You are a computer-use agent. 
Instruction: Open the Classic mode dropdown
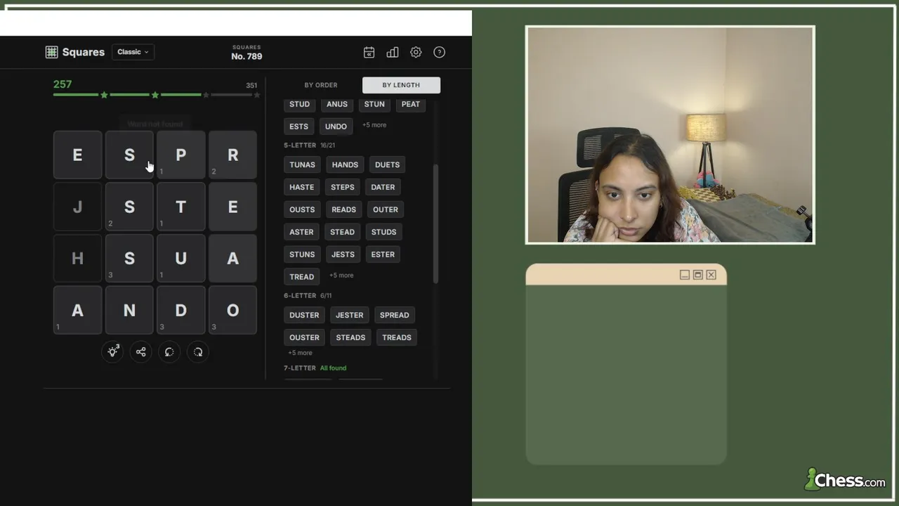pos(133,52)
